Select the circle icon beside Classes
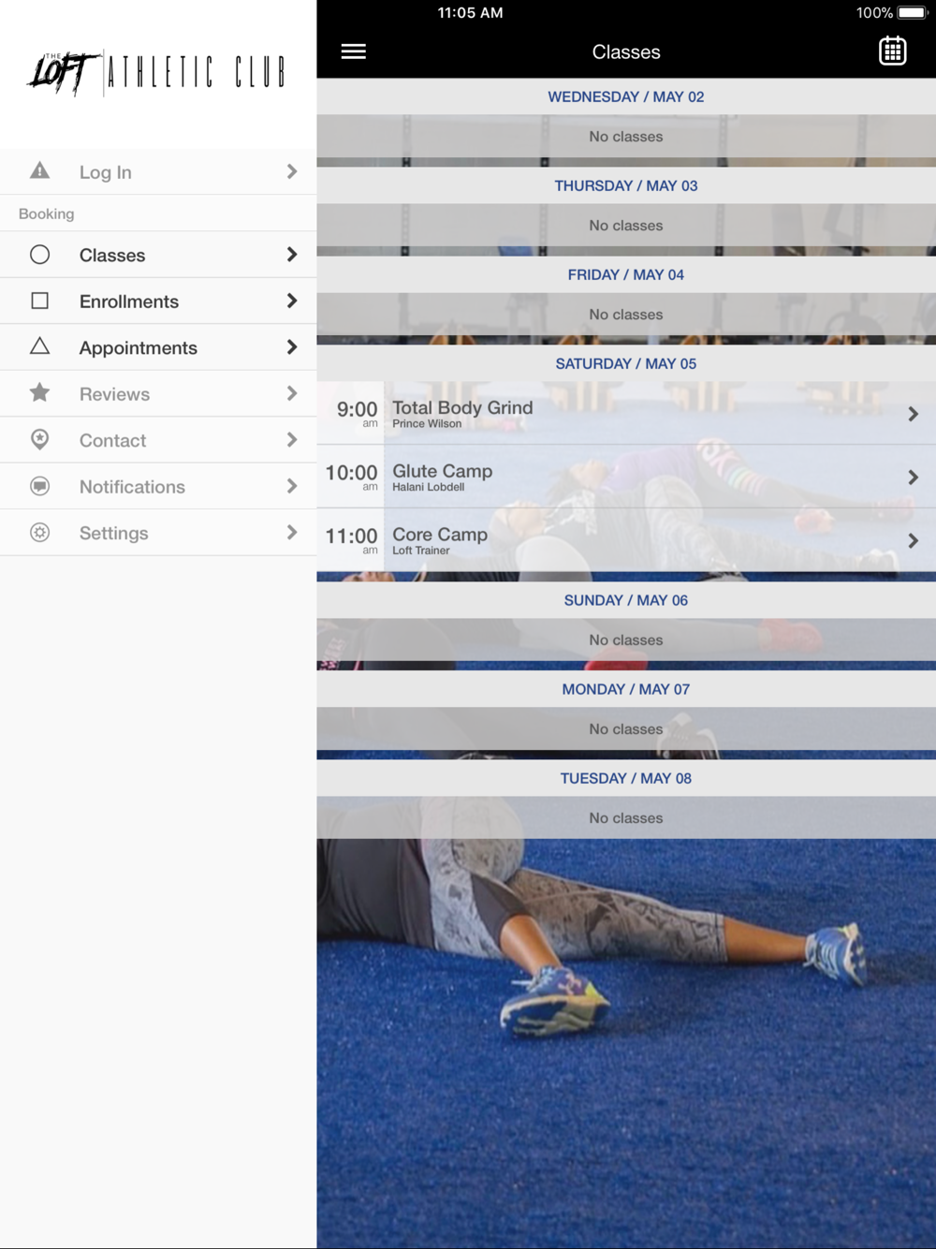Screen dimensions: 936x1249 tap(39, 255)
